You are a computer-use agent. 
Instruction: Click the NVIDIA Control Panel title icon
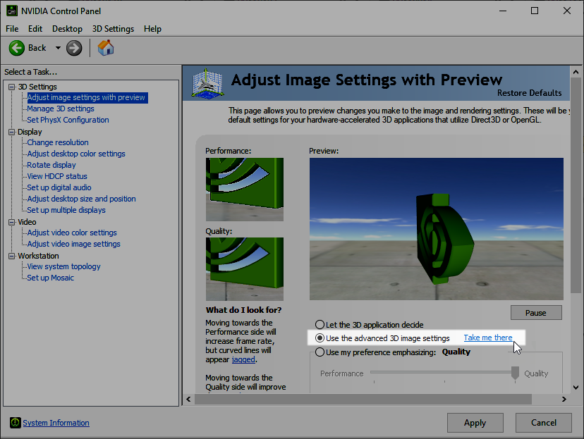(11, 11)
